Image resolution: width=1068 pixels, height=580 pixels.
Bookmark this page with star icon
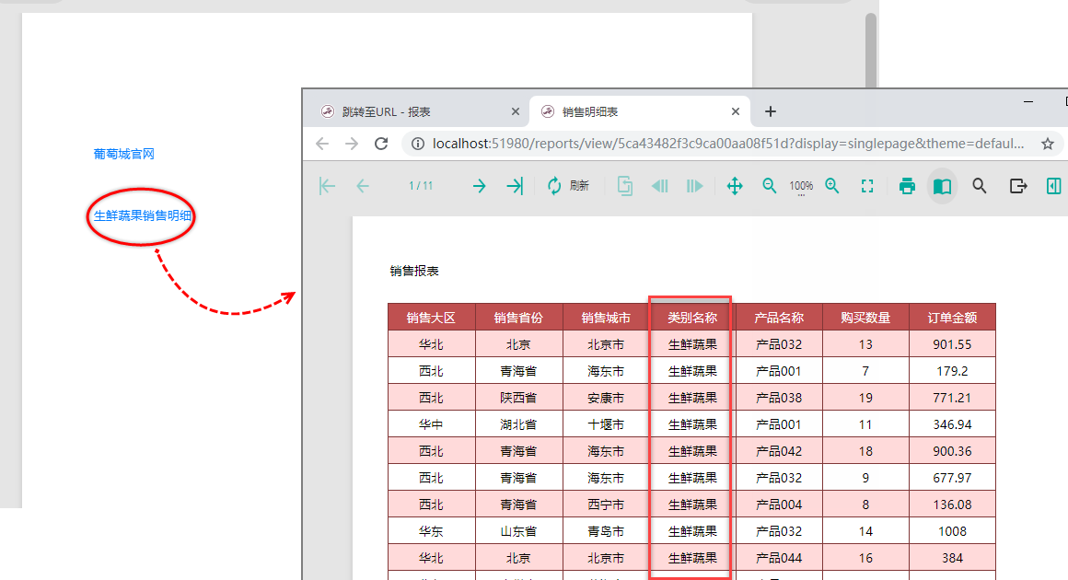1047,144
